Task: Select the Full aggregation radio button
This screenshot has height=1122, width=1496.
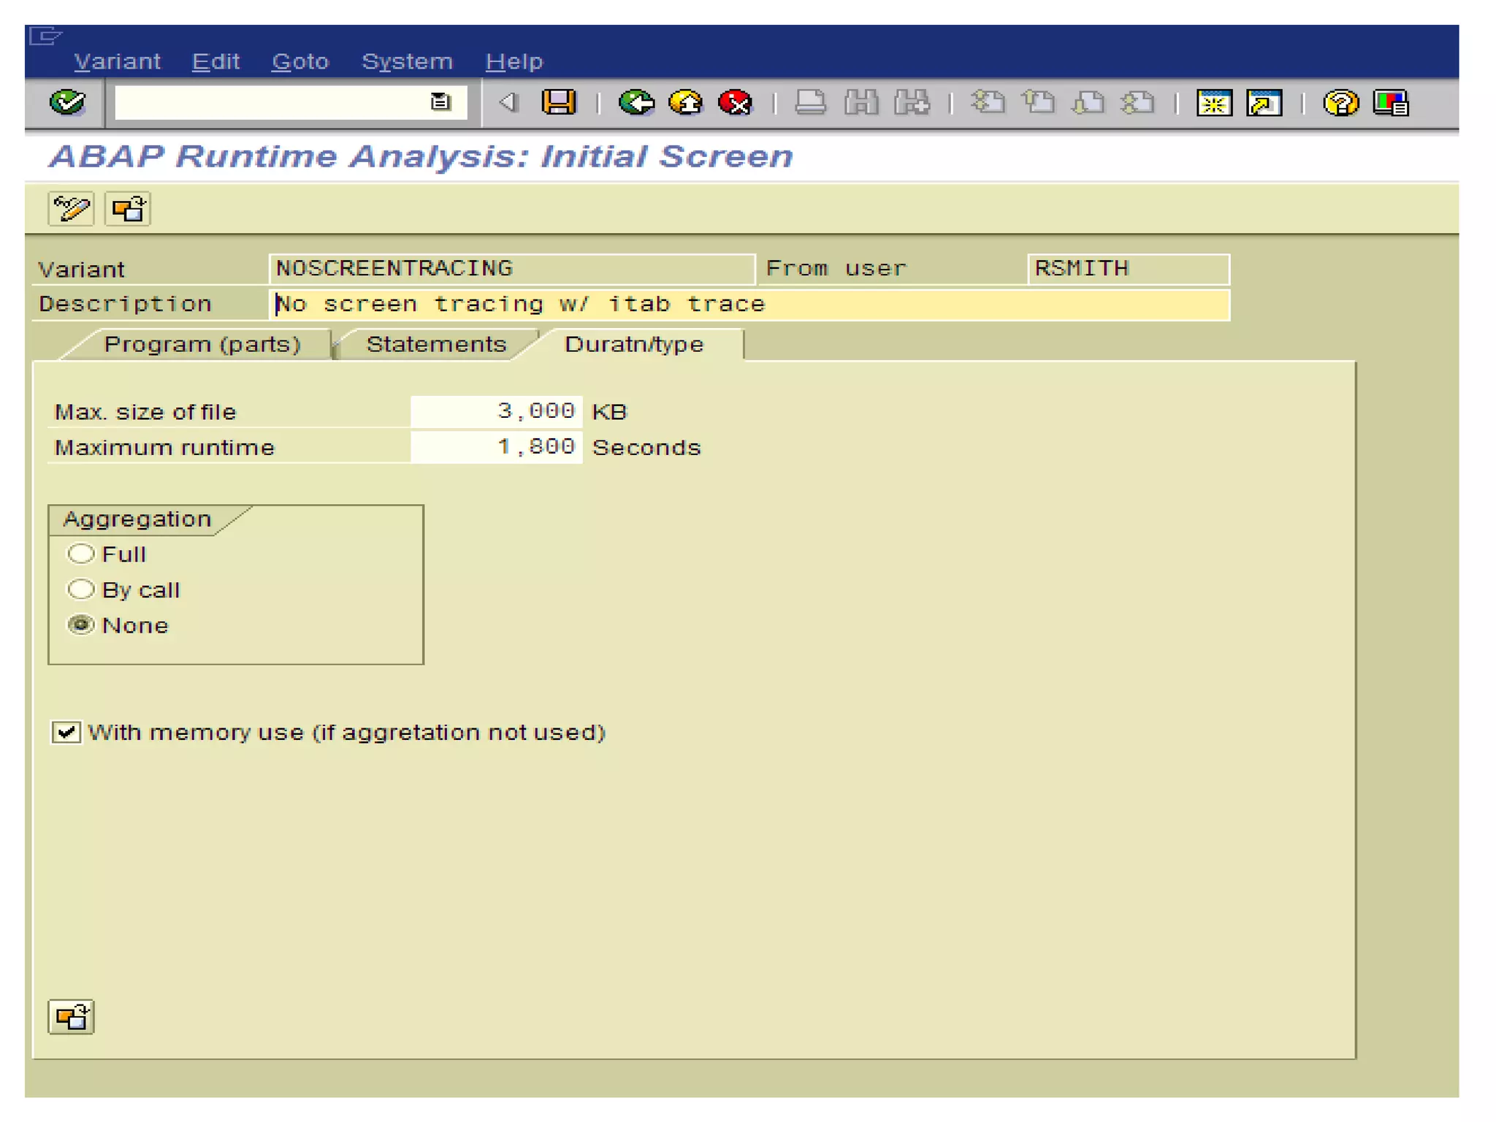Action: click(80, 554)
